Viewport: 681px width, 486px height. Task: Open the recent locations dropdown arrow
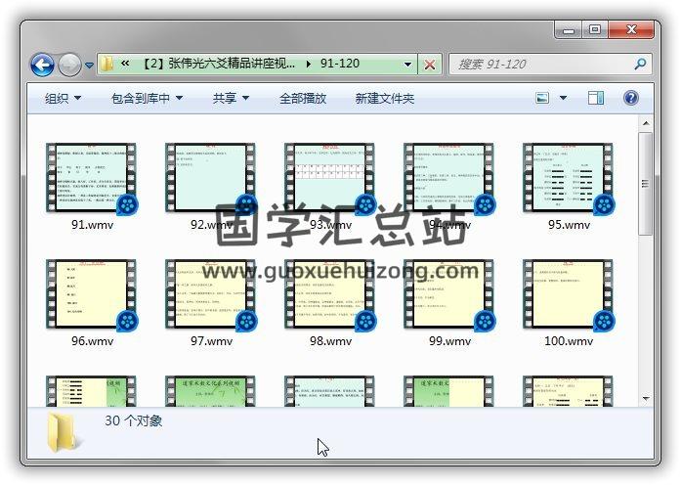pos(90,66)
